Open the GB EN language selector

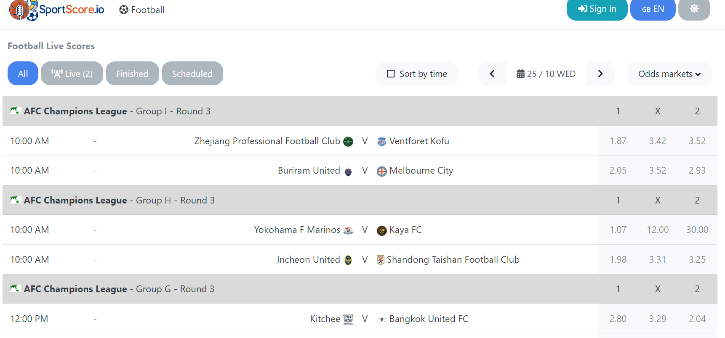coord(653,9)
